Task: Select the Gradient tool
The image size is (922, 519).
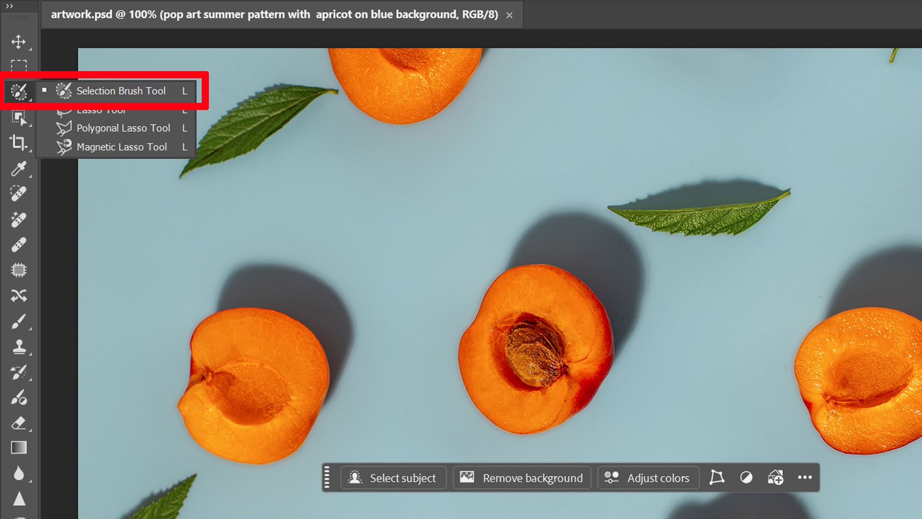Action: [19, 448]
